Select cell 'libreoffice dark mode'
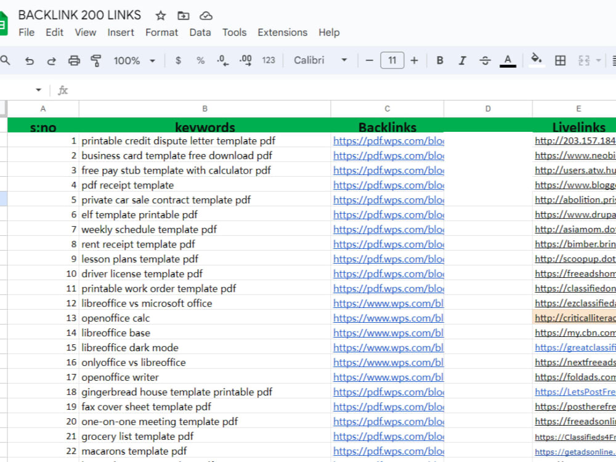Viewport: 616px width, 462px height. point(205,347)
